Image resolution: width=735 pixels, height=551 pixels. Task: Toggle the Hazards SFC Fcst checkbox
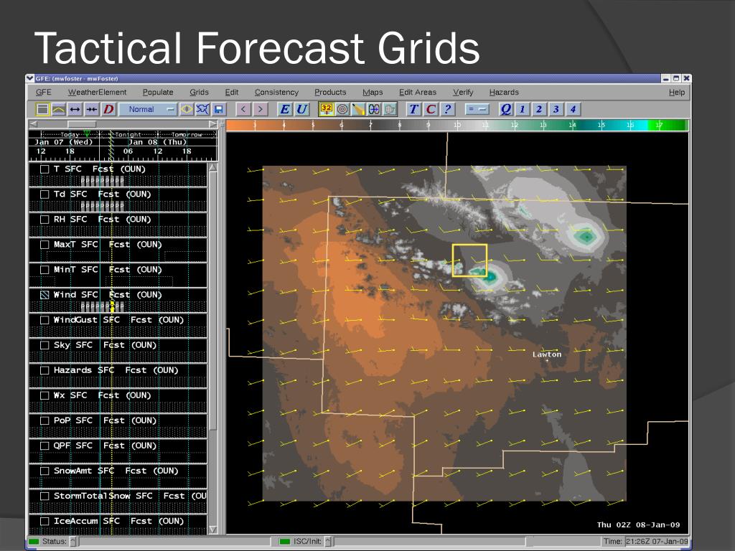[x=45, y=370]
